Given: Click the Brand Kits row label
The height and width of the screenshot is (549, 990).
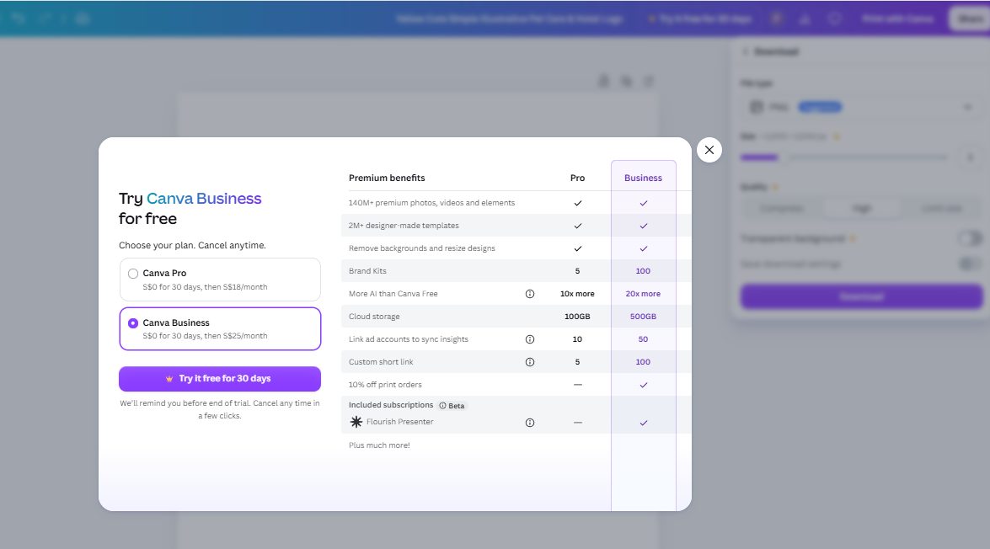Looking at the screenshot, I should coord(367,271).
